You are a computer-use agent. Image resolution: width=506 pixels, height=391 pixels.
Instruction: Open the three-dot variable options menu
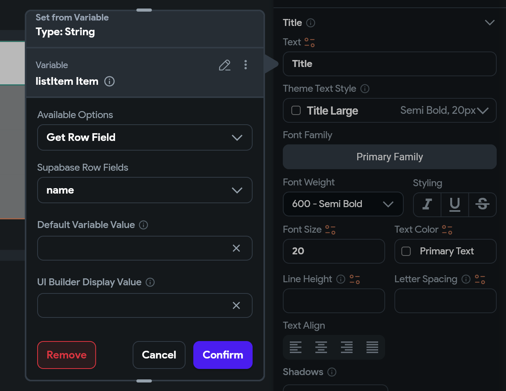click(x=246, y=65)
